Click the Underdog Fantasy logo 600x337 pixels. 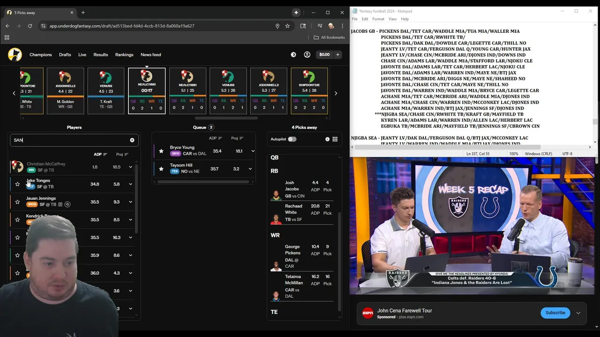click(x=15, y=55)
